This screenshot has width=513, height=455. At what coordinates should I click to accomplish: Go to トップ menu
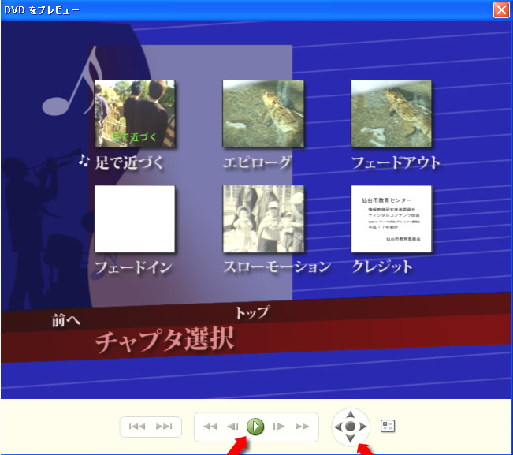coord(251,312)
